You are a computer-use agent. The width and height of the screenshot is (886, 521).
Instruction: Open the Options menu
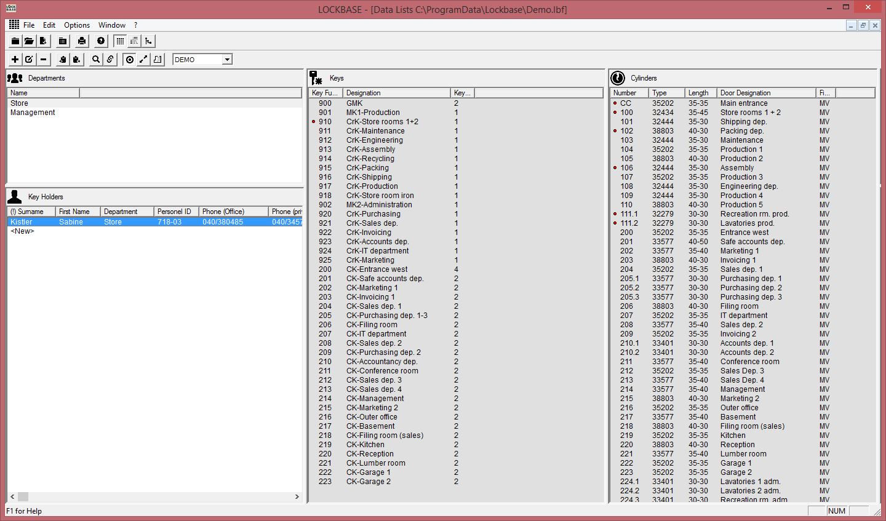click(77, 25)
